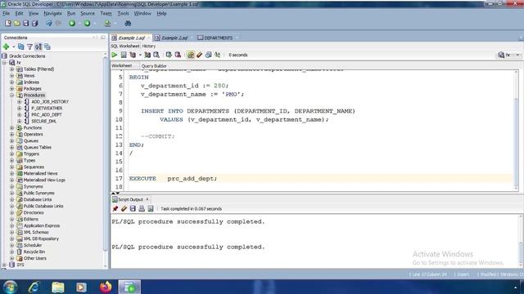Expand the Triggers node
Screen dimensions: 524x294
click(12, 154)
